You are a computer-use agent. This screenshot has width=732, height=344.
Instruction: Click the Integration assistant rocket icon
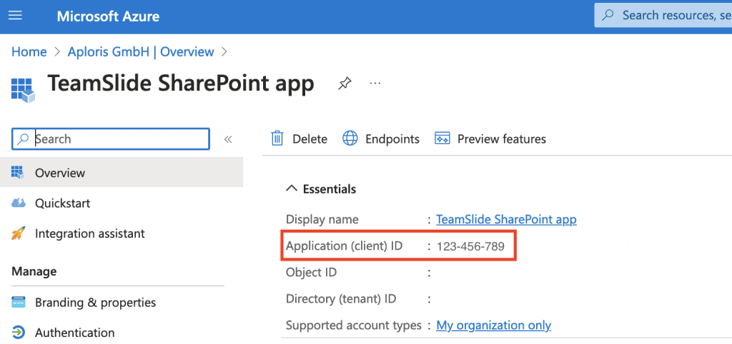(x=18, y=233)
